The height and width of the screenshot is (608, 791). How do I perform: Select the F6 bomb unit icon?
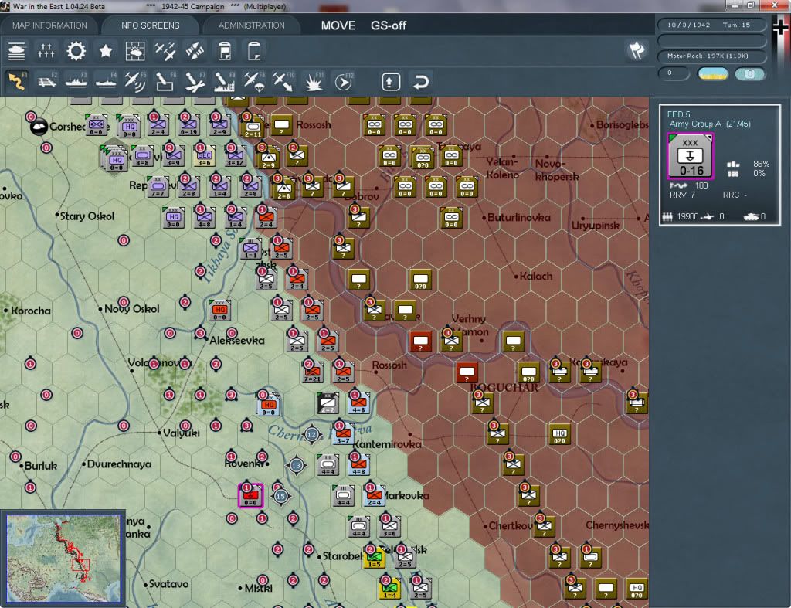[165, 81]
